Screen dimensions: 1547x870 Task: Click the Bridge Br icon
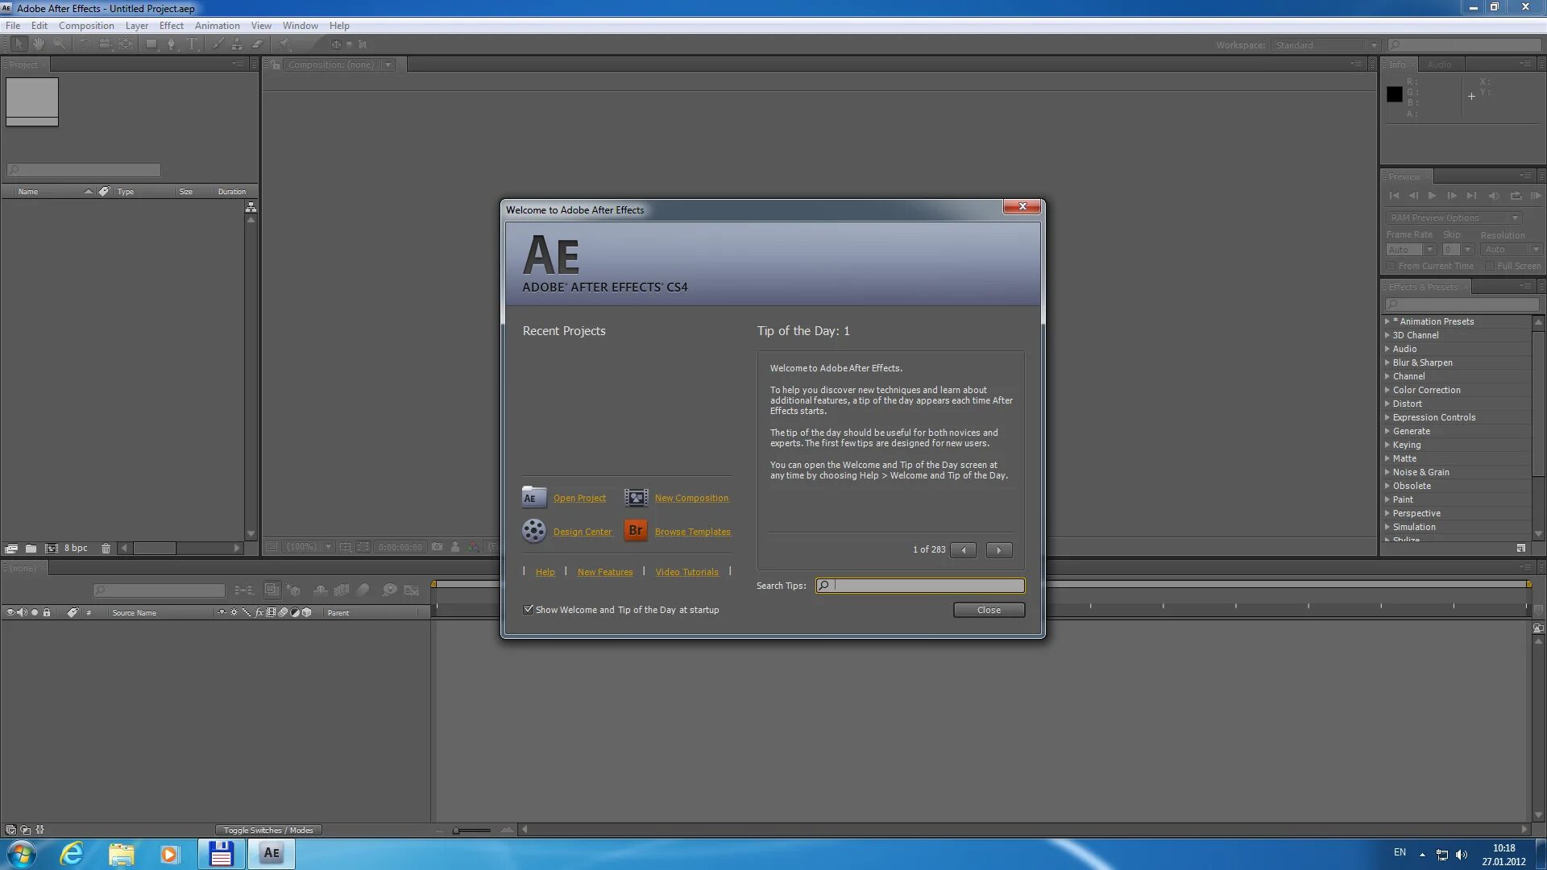[x=636, y=531]
